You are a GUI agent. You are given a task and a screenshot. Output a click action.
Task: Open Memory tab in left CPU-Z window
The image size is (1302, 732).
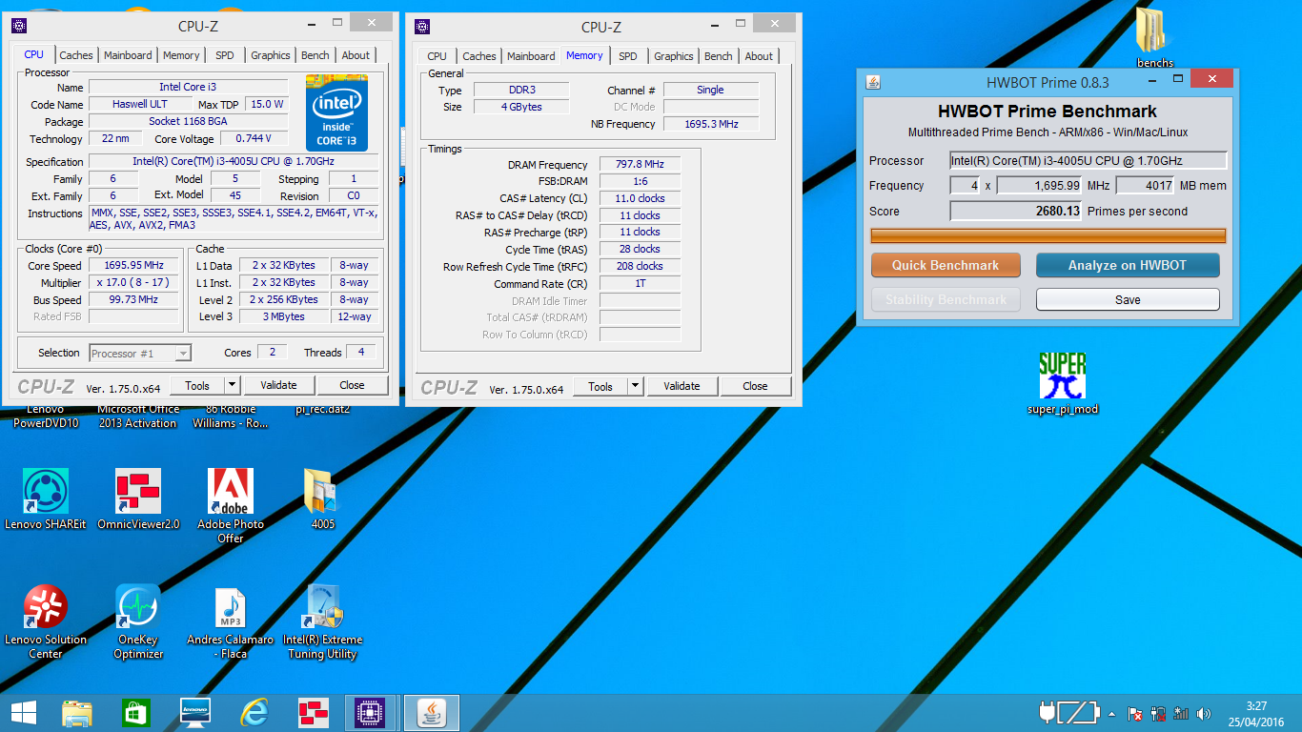(181, 55)
